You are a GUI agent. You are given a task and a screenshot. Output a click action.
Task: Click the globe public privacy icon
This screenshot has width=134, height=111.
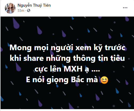point(29,10)
